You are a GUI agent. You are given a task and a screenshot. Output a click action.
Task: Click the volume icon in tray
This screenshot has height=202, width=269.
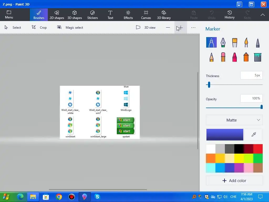(225, 197)
